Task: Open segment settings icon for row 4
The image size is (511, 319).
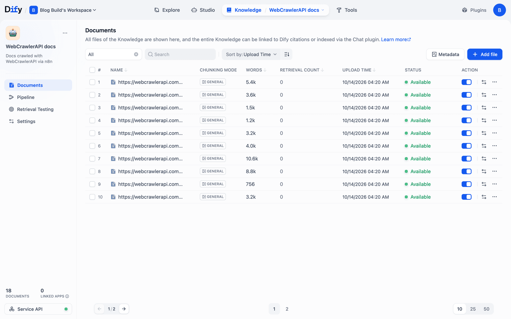Action: 484,120
